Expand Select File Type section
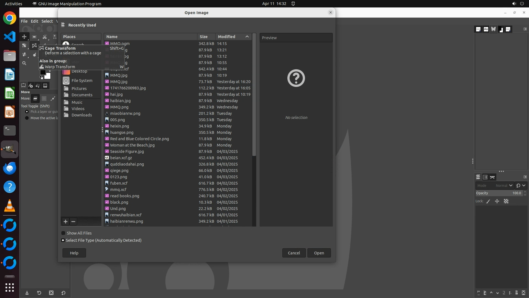The height and width of the screenshot is (298, 529). [x=63, y=240]
